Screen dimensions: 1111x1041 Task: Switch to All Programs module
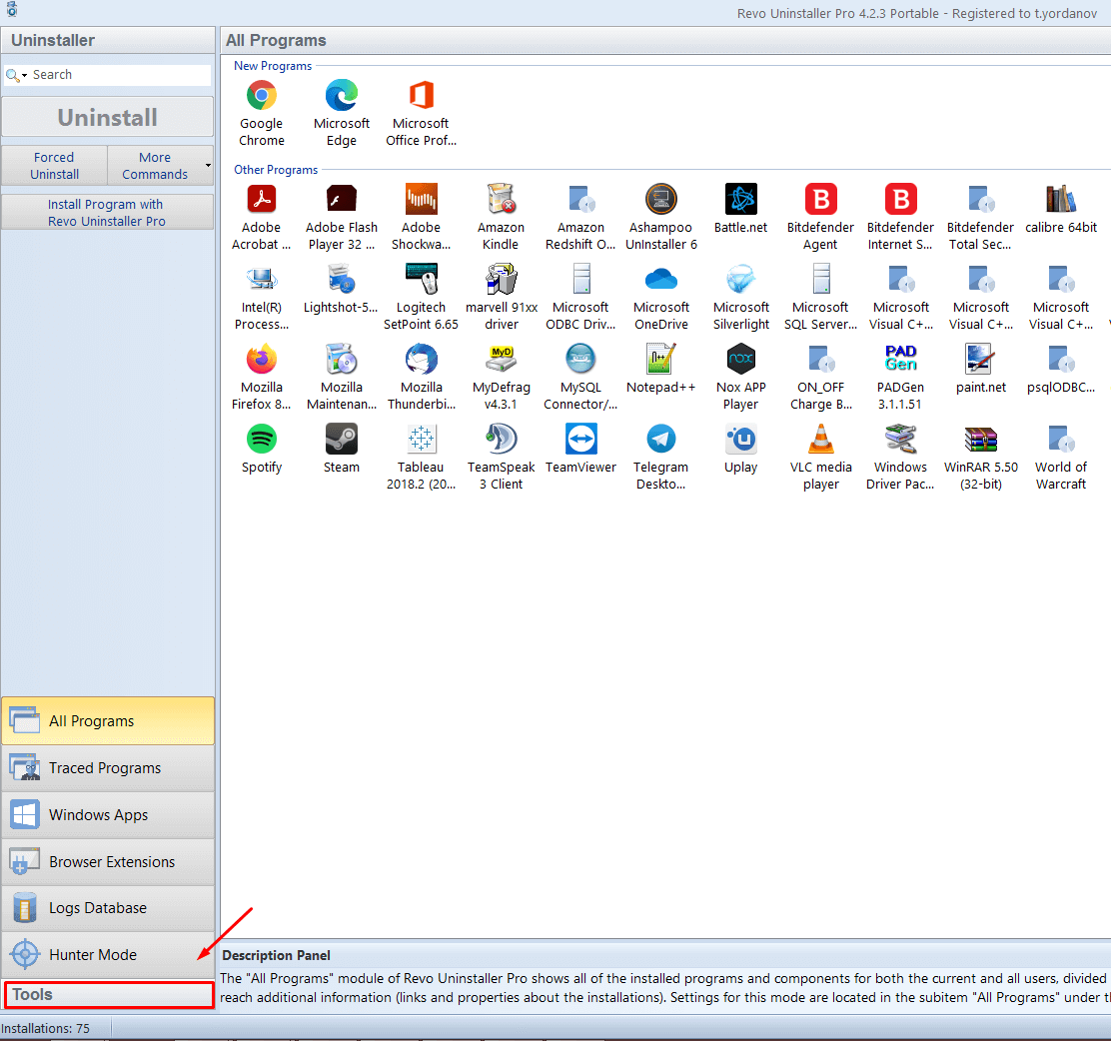click(108, 720)
